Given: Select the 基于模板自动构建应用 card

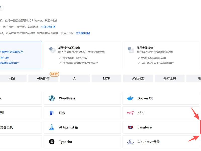Looking at the screenshot, I should point(21,55).
